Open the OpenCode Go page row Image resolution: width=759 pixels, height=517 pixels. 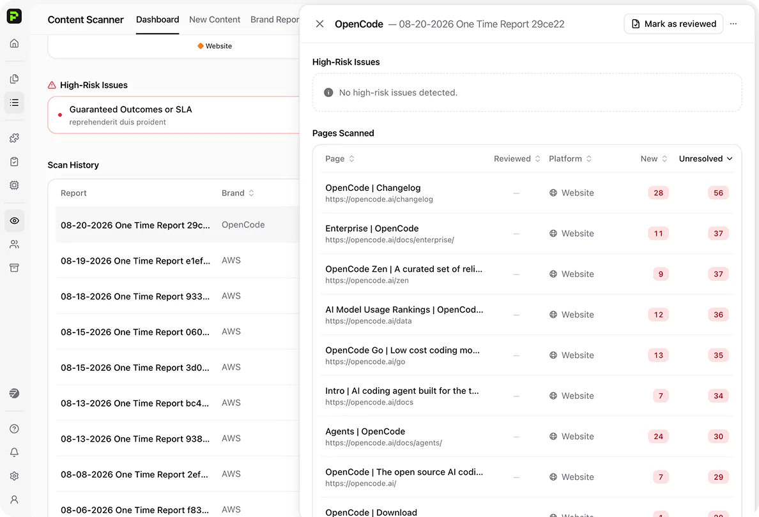click(x=526, y=356)
